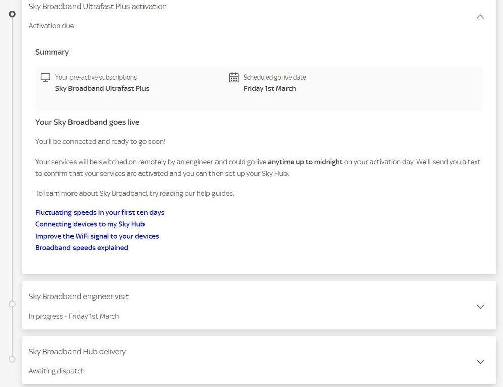Select the timeline marker for Hub delivery

[x=13, y=359]
